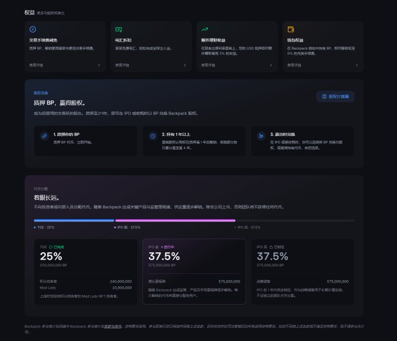This screenshot has height=341, width=397.
Task: Click '375,000,000 BP' in IPO 后 card
Action: click(270, 265)
